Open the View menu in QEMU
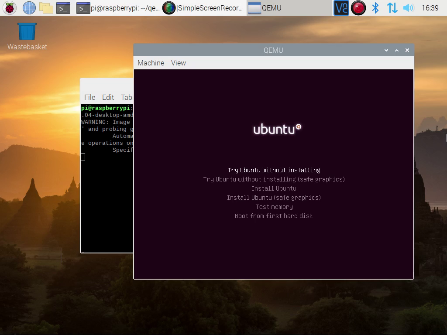The height and width of the screenshot is (335, 447). (x=179, y=63)
